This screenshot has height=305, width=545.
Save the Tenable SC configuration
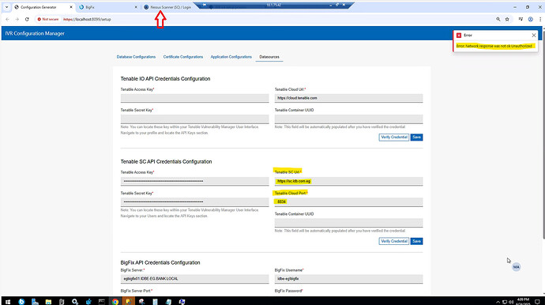pyautogui.click(x=416, y=241)
